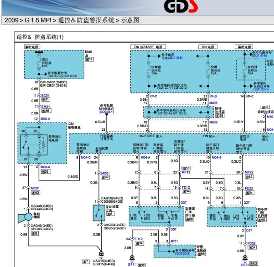The image size is (274, 267).
Task: Open the image icon below MC01 pin 1
Action: click(x=105, y=177)
